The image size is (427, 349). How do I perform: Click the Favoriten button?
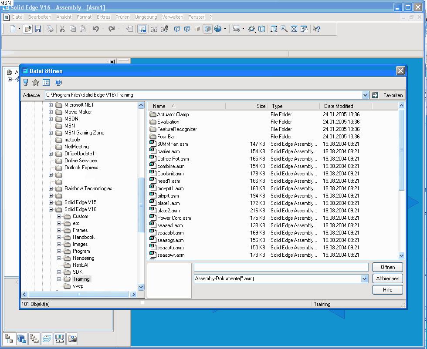(x=393, y=95)
